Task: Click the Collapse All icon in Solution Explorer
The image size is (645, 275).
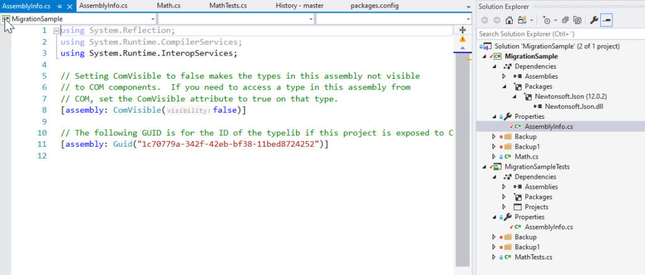Action: (564, 20)
